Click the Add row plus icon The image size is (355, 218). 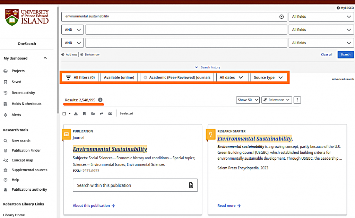tap(63, 54)
